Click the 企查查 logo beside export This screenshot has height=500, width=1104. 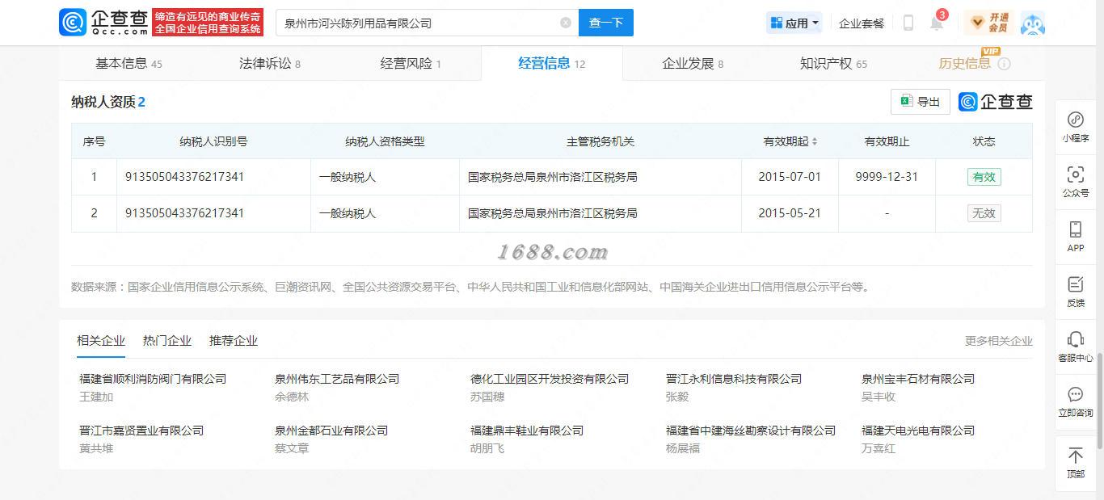point(995,102)
